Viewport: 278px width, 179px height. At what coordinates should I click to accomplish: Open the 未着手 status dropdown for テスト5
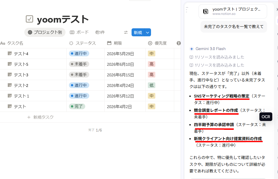click(79, 64)
